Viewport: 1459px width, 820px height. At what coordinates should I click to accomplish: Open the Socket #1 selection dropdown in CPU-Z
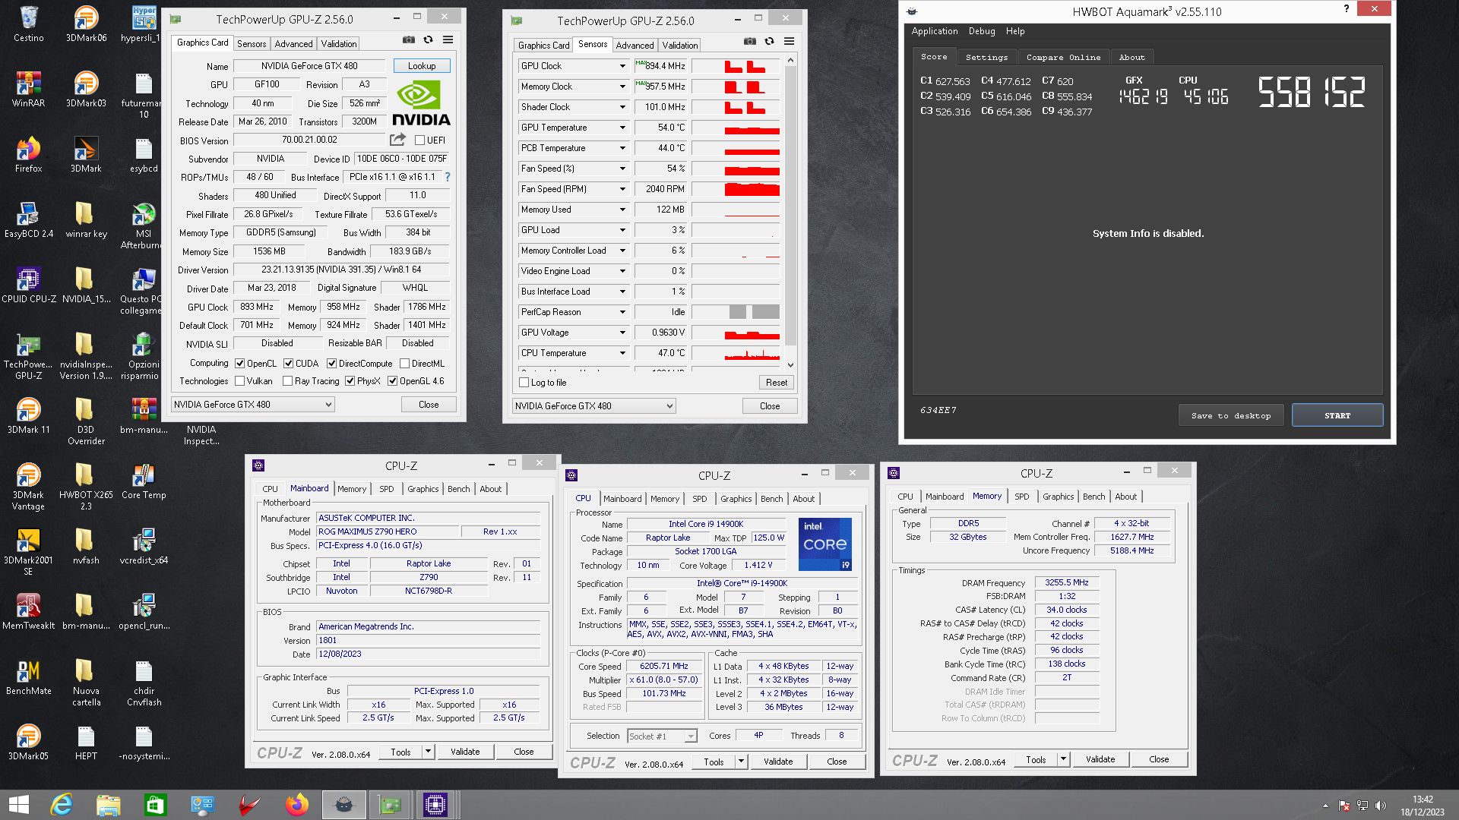662,736
